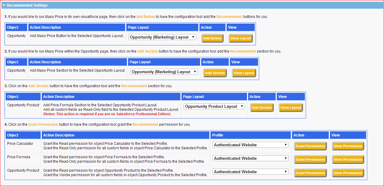View Permission for Price Calculator object
The width and height of the screenshot is (384, 186).
point(348,146)
